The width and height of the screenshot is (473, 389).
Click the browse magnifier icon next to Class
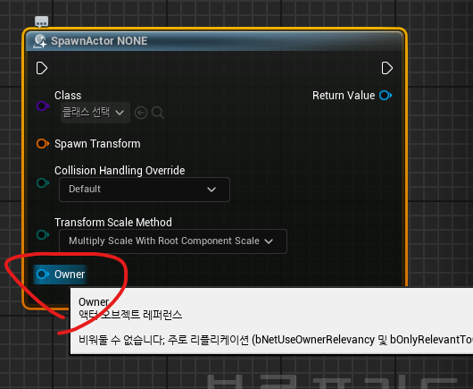[x=158, y=113]
